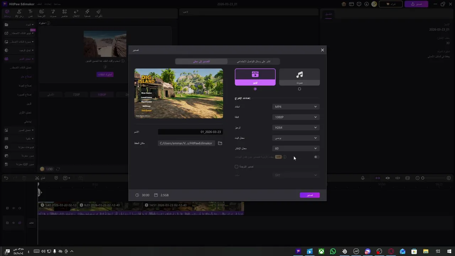Select the scissors split tool in the timeline
This screenshot has height=256, width=455.
coord(37,178)
